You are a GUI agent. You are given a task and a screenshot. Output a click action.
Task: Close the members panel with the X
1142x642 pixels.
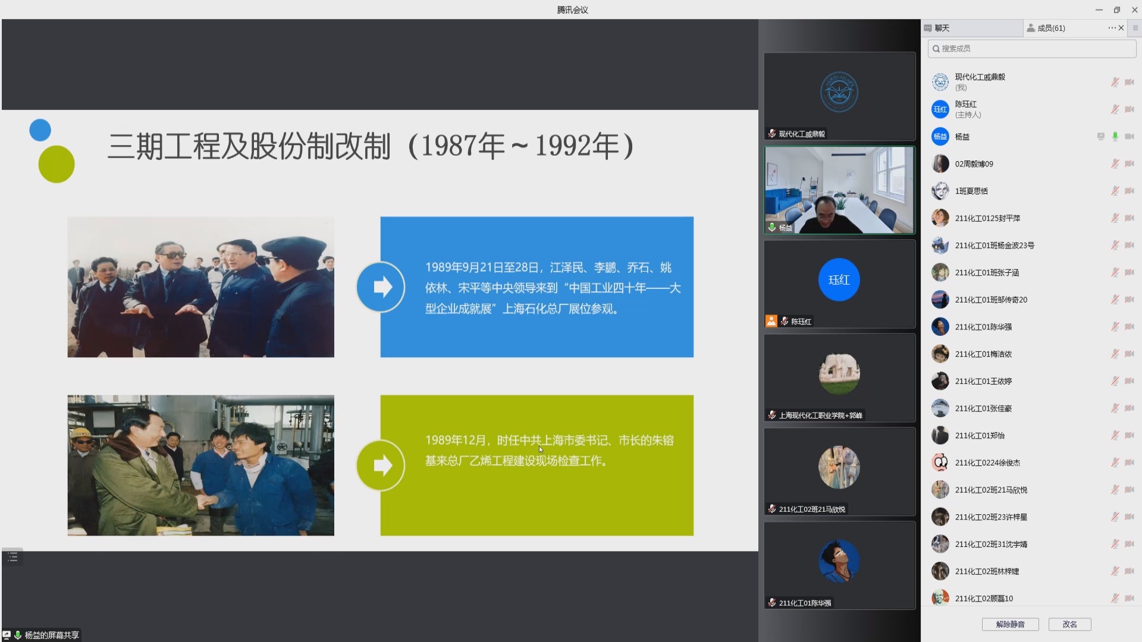(1122, 28)
